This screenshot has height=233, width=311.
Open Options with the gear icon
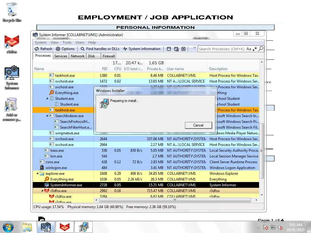(65, 49)
